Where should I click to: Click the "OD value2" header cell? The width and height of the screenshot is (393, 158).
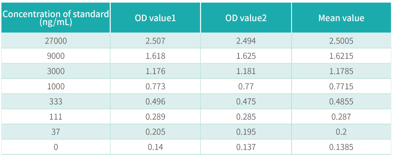(x=246, y=18)
